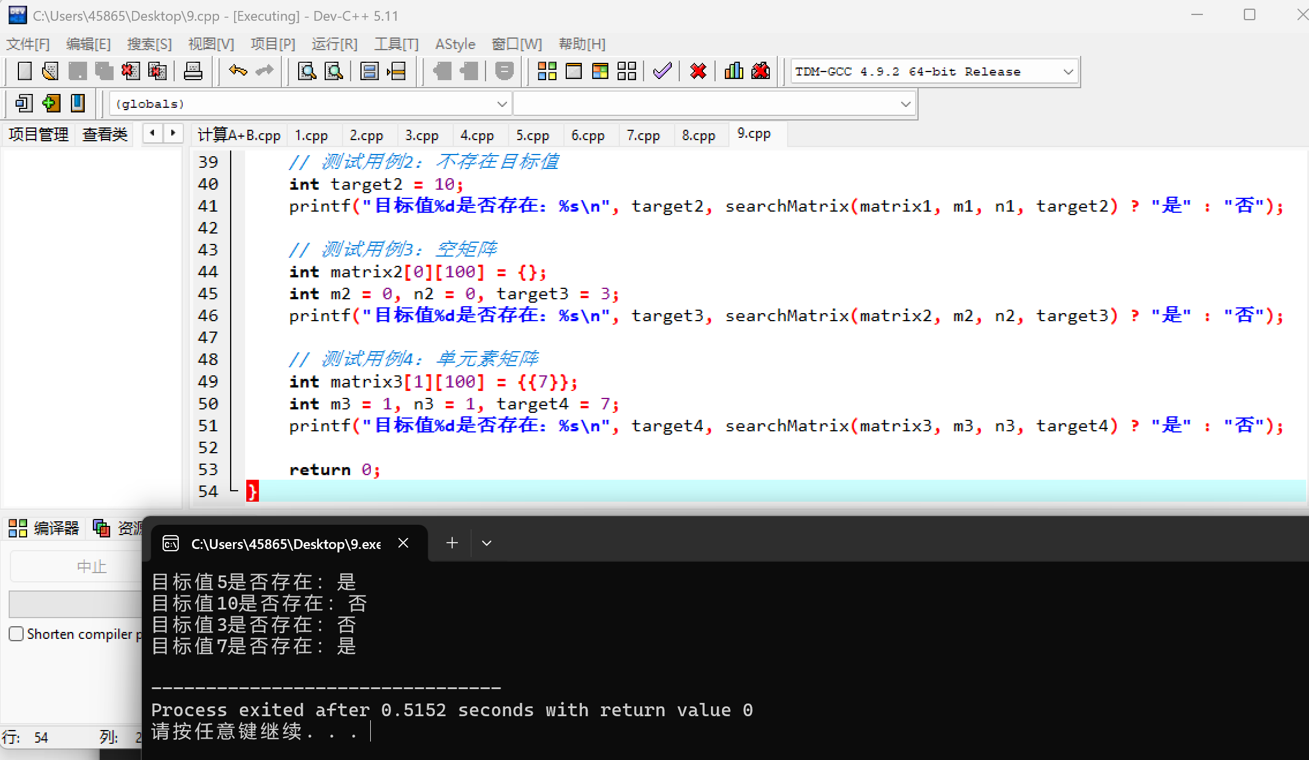Click the red X Stop Execution icon
This screenshot has height=760, width=1309.
(x=698, y=72)
